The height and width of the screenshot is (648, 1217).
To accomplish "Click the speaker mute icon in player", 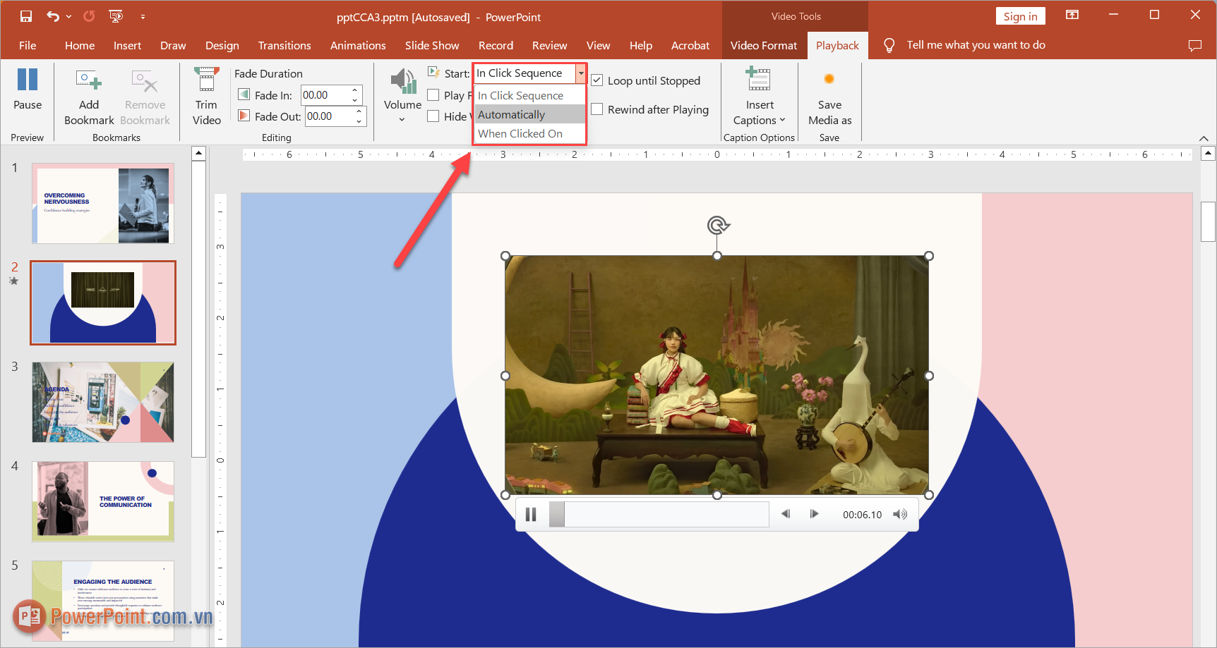I will click(900, 514).
